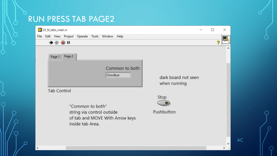277x156 pixels.
Task: Click the Pause toolbar icon
Action: tap(68, 43)
